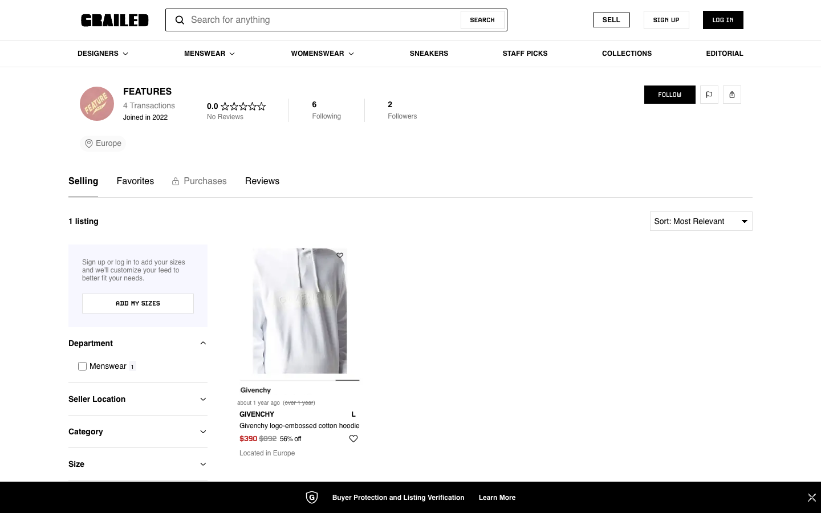The image size is (821, 513).
Task: Switch to the Favorites tab
Action: coord(135,181)
